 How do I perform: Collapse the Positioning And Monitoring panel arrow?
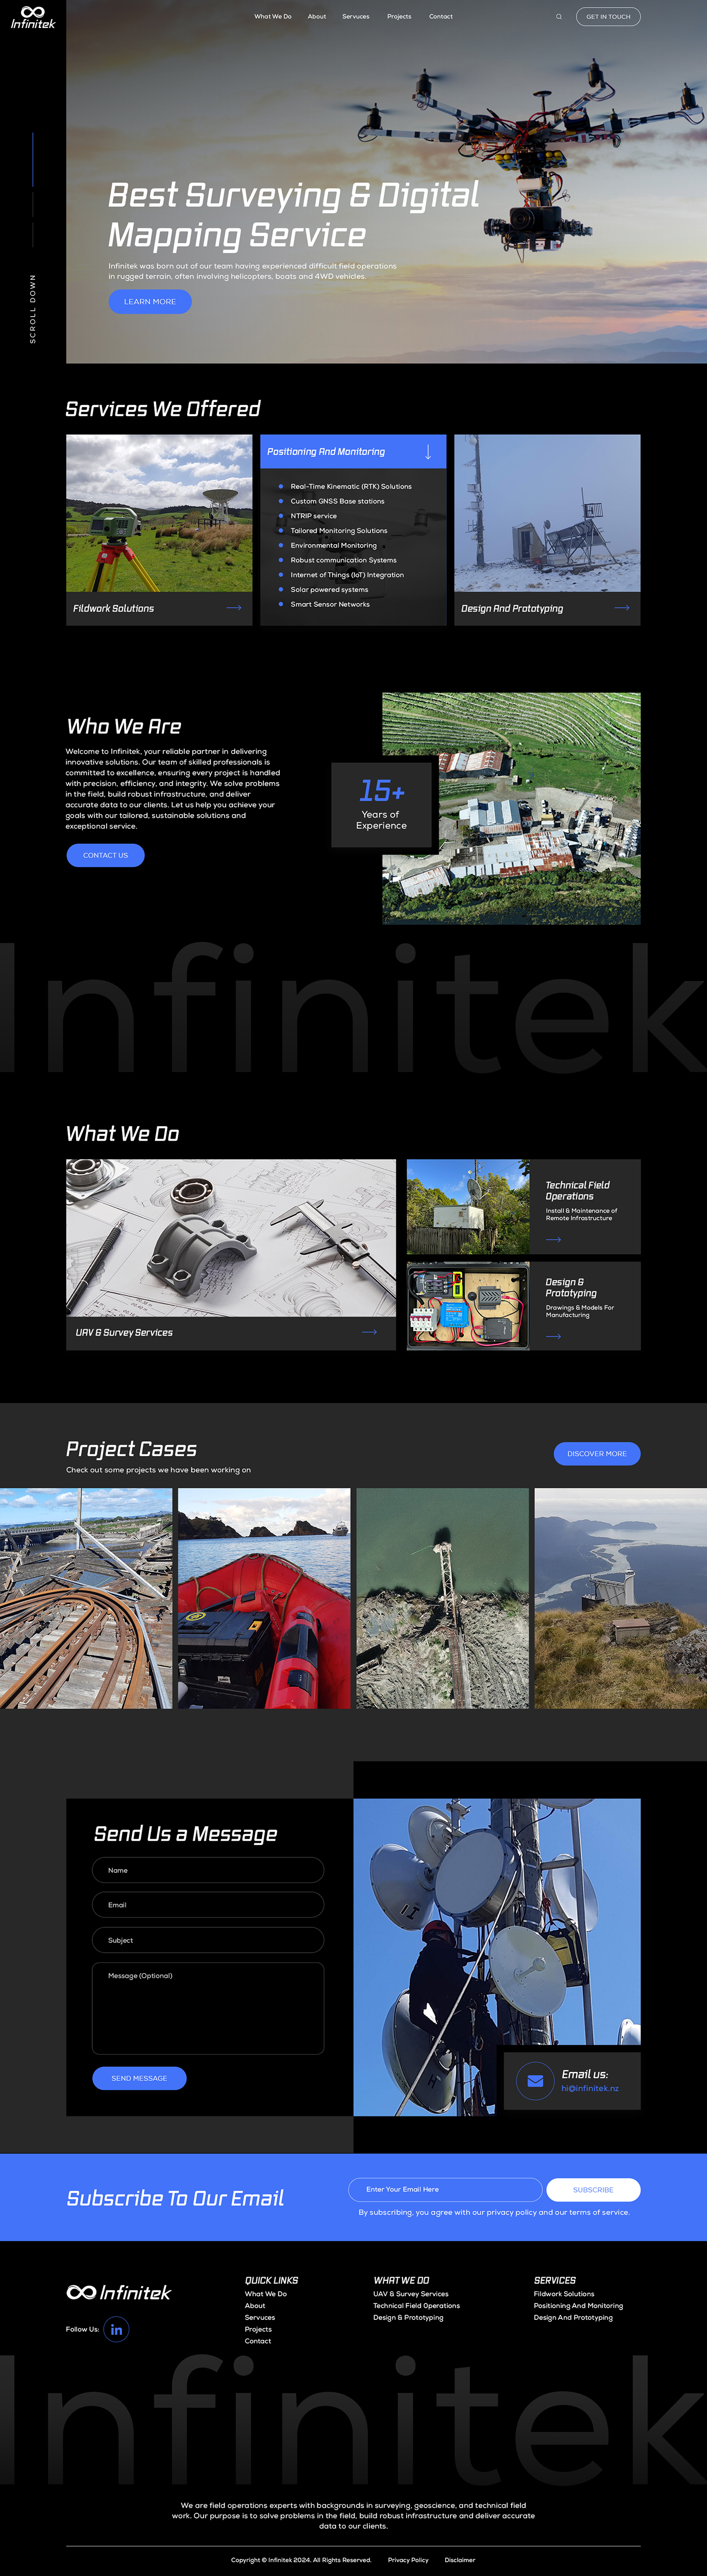click(428, 452)
